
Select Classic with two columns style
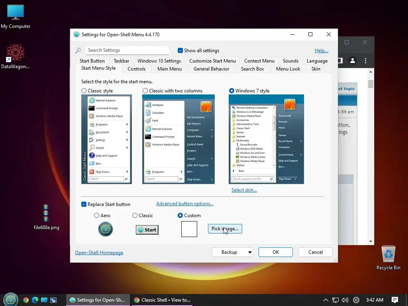click(x=145, y=91)
